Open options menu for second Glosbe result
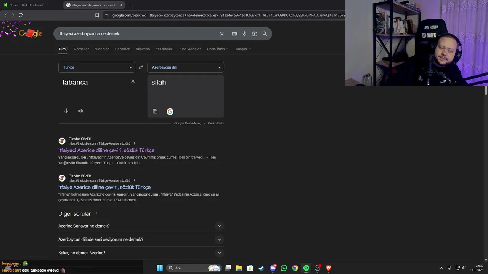Image resolution: width=488 pixels, height=274 pixels. click(x=134, y=181)
